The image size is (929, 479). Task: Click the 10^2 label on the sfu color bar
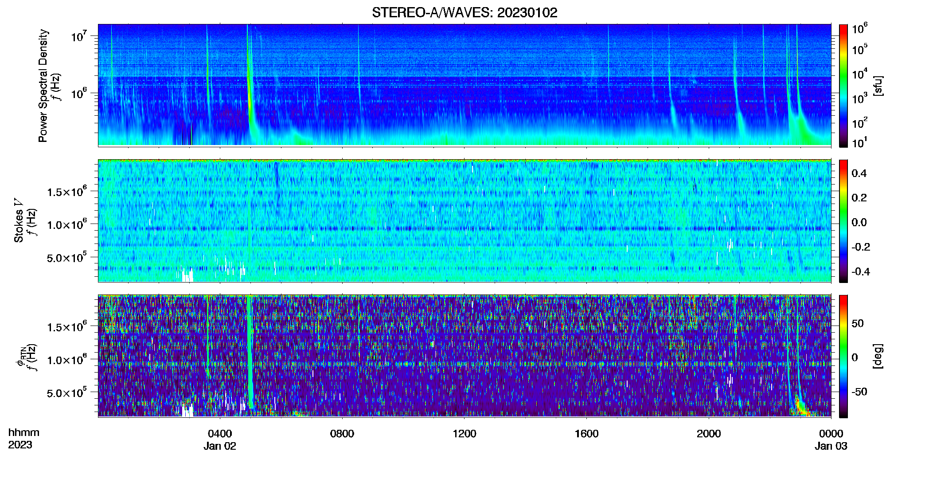[x=859, y=123]
